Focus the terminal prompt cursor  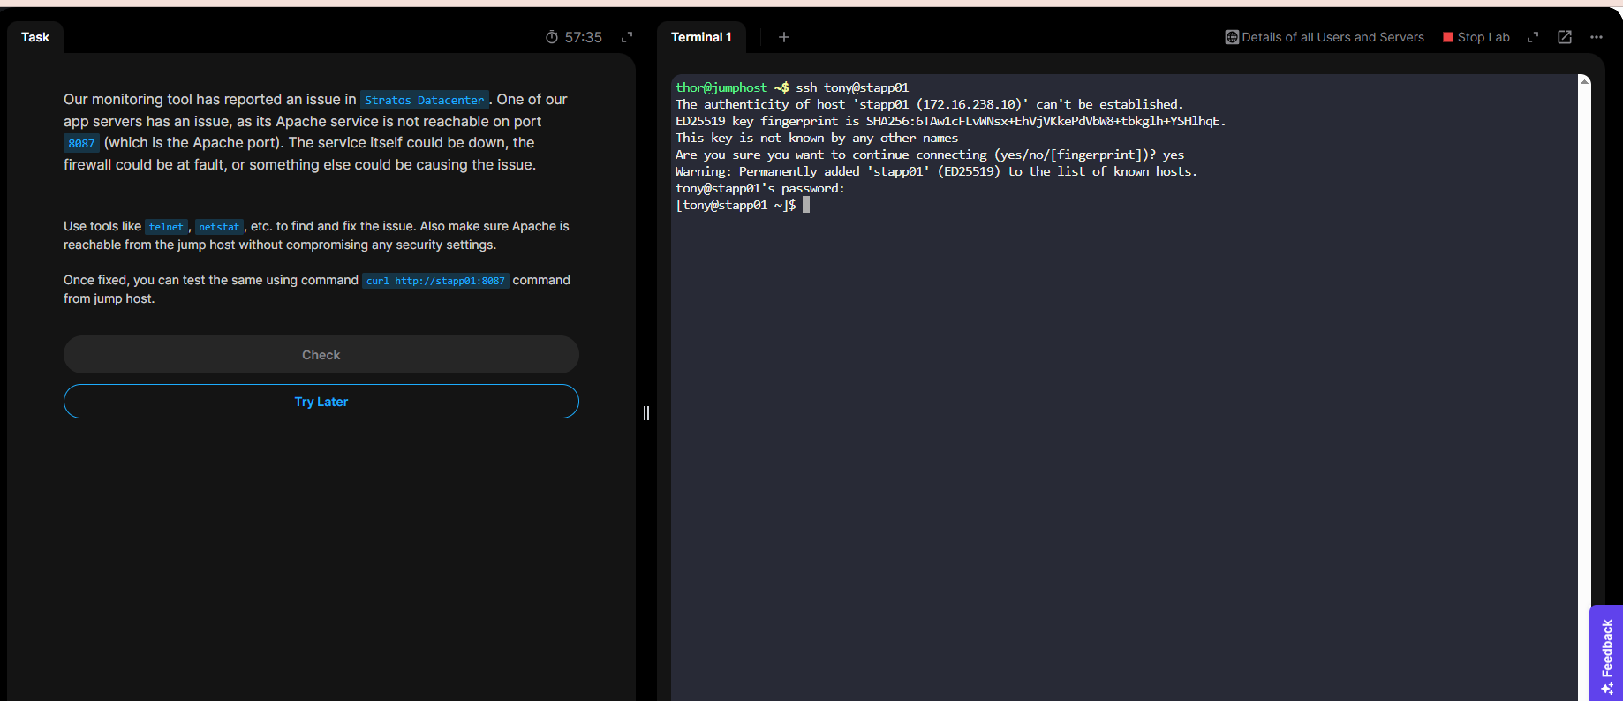coord(806,205)
